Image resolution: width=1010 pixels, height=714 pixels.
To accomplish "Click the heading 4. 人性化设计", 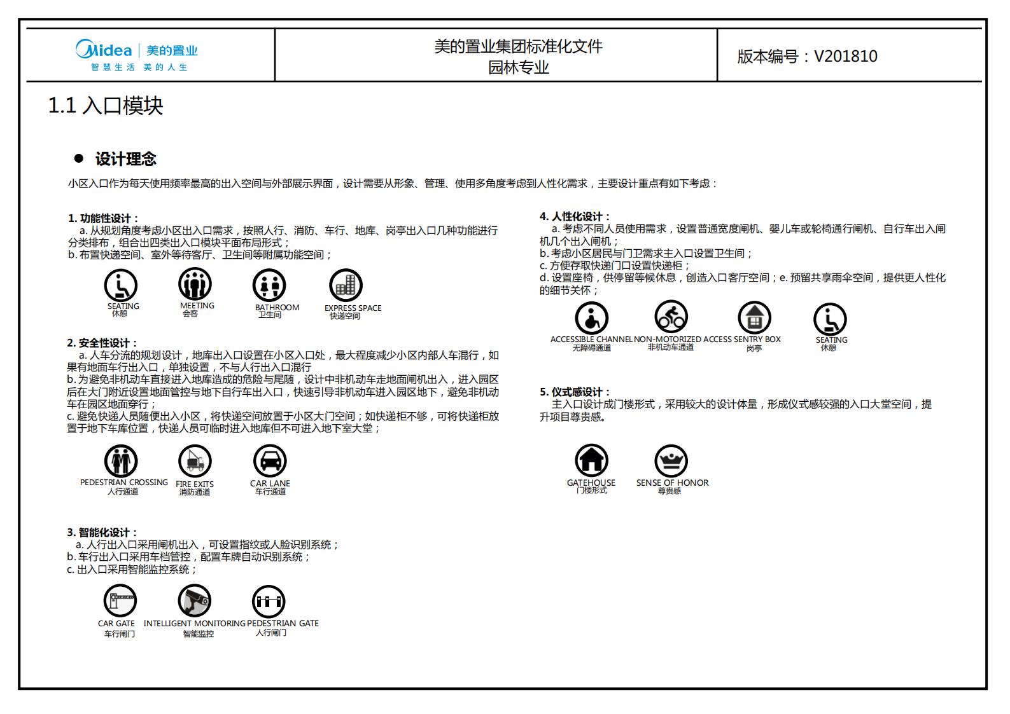I will pyautogui.click(x=575, y=217).
